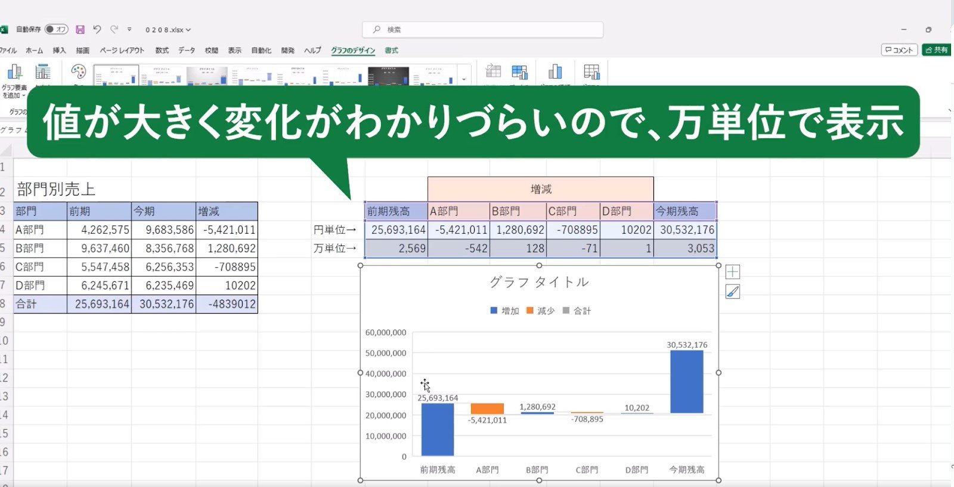Click the 60,000,000 axis label in chart

pos(385,333)
